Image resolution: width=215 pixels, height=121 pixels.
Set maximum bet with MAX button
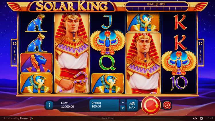(132, 105)
